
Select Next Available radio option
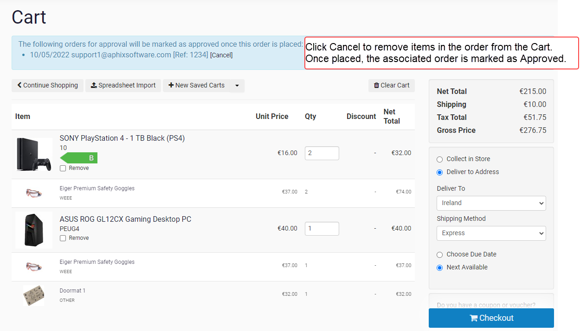(440, 268)
